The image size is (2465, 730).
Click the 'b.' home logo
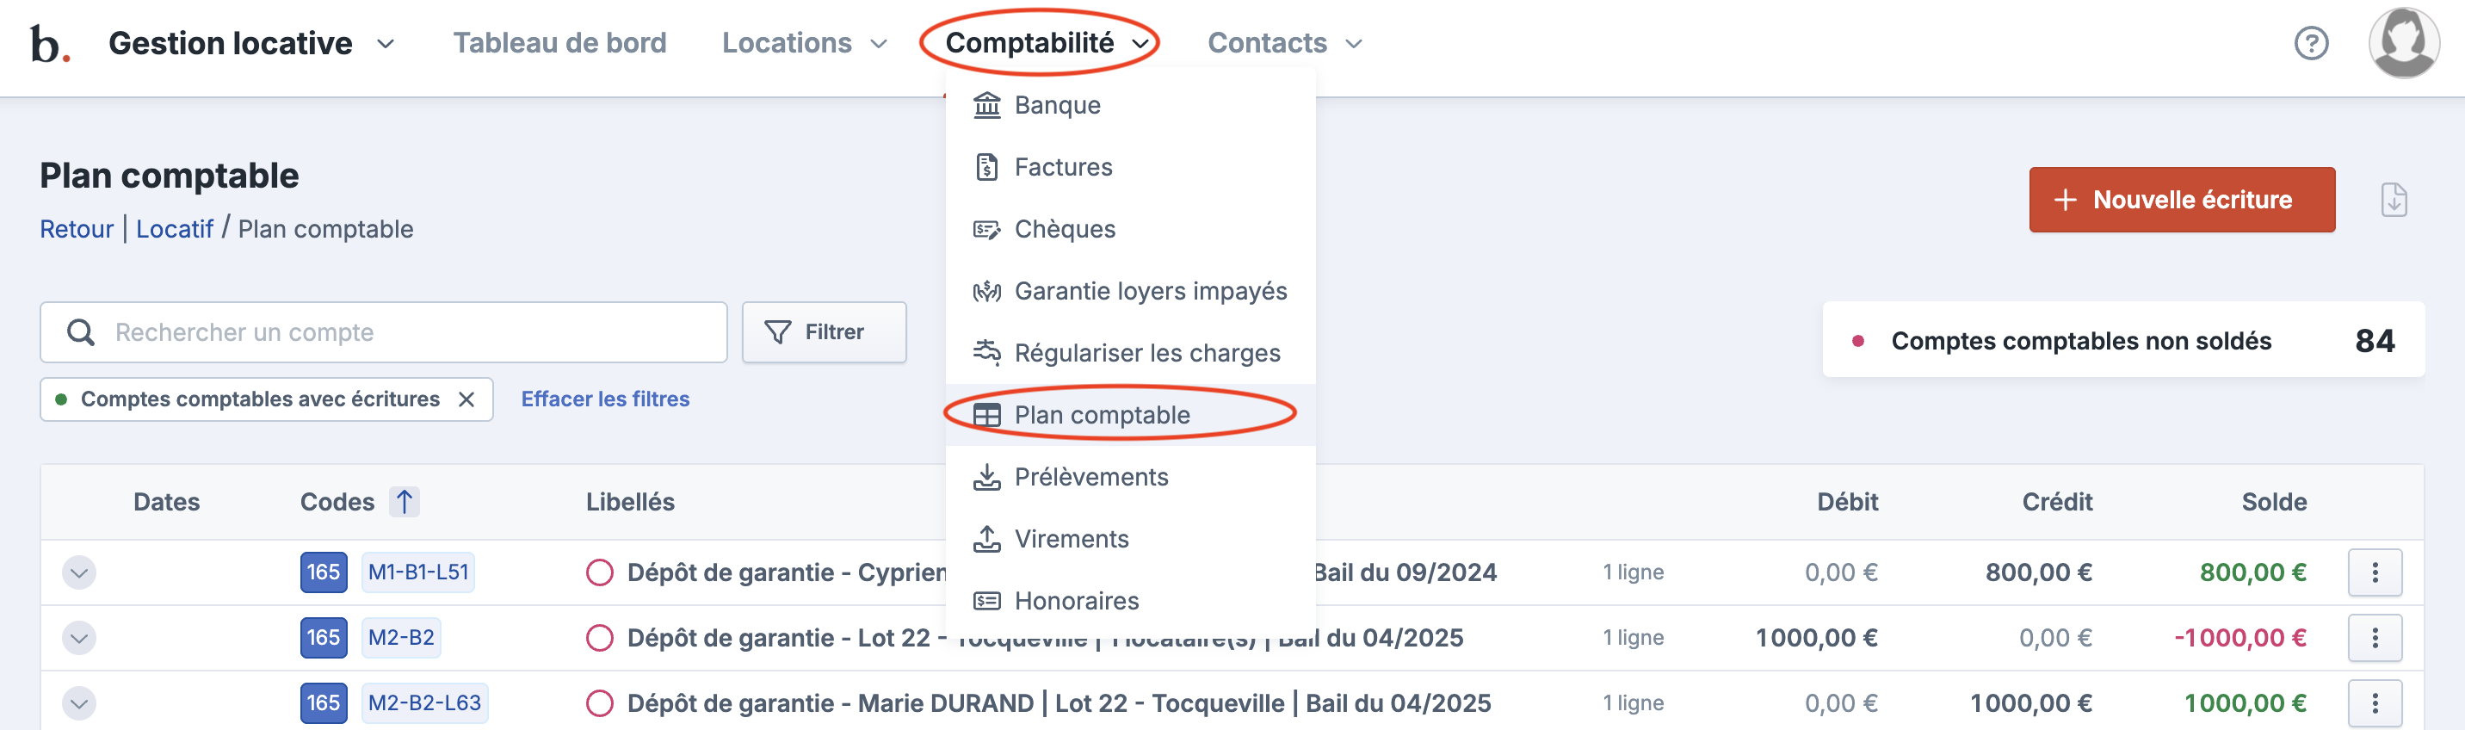(50, 43)
